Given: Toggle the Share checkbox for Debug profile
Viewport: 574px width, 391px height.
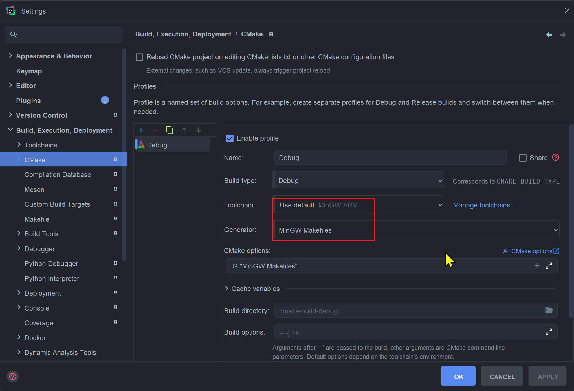Looking at the screenshot, I should 522,158.
